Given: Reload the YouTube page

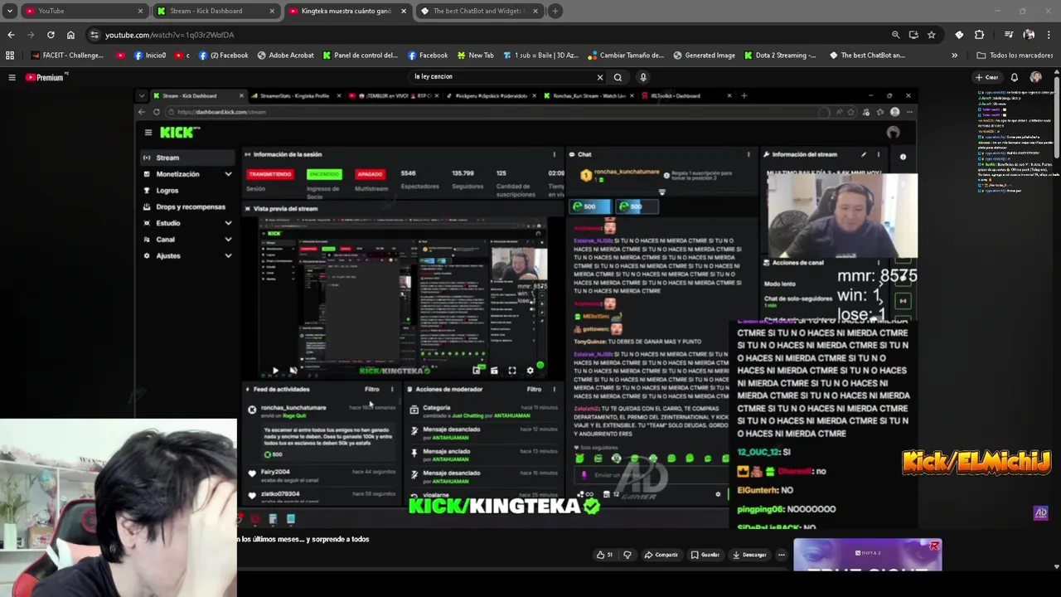Looking at the screenshot, I should [x=51, y=35].
